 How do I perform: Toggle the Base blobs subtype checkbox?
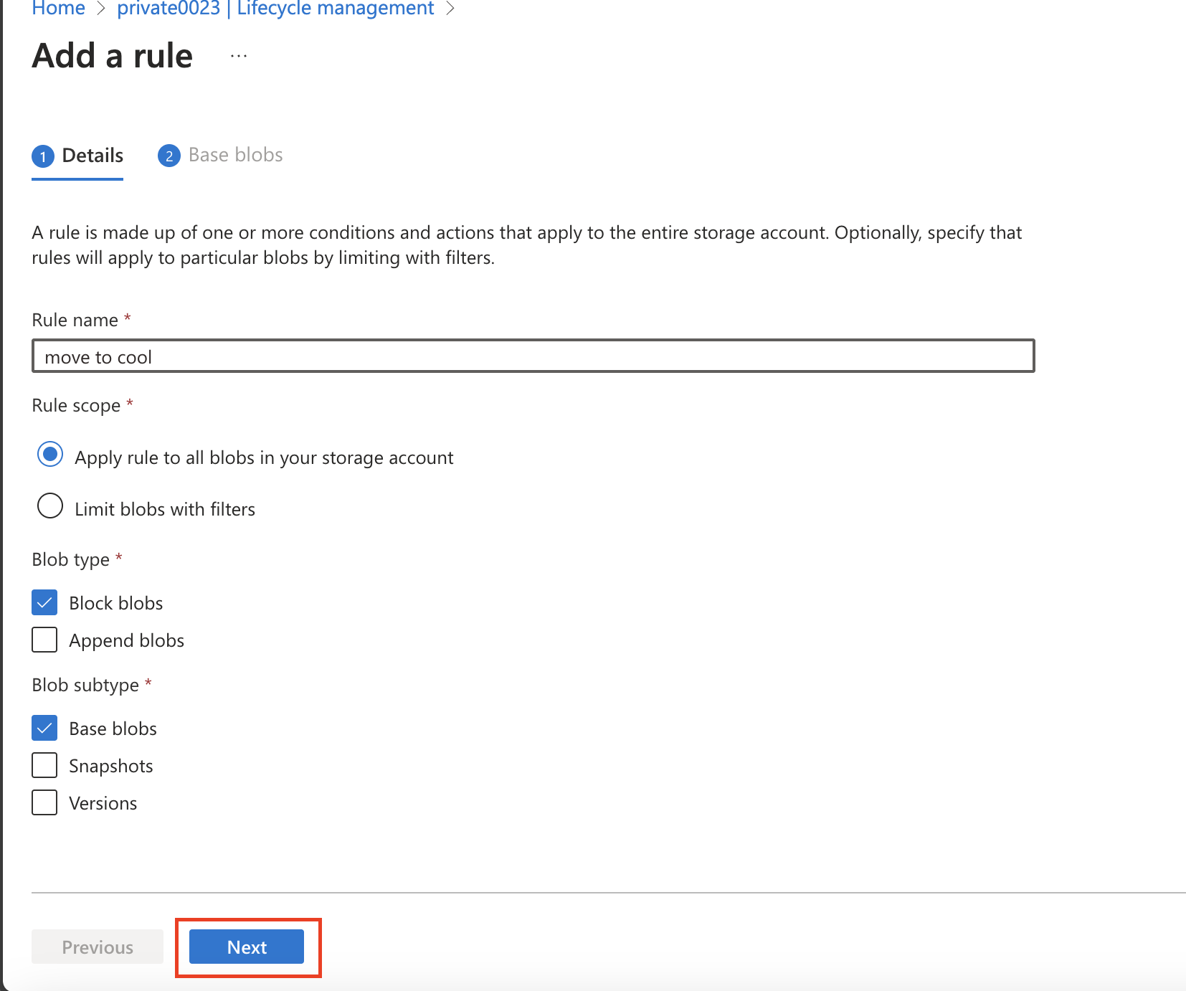tap(44, 729)
